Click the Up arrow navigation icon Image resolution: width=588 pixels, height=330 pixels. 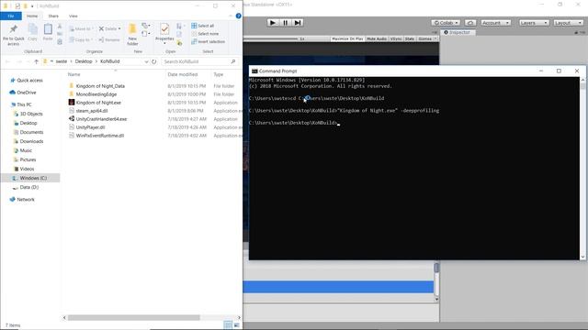pyautogui.click(x=37, y=61)
